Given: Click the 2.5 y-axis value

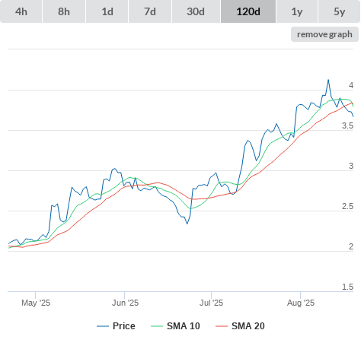Looking at the screenshot, I should click(347, 206).
